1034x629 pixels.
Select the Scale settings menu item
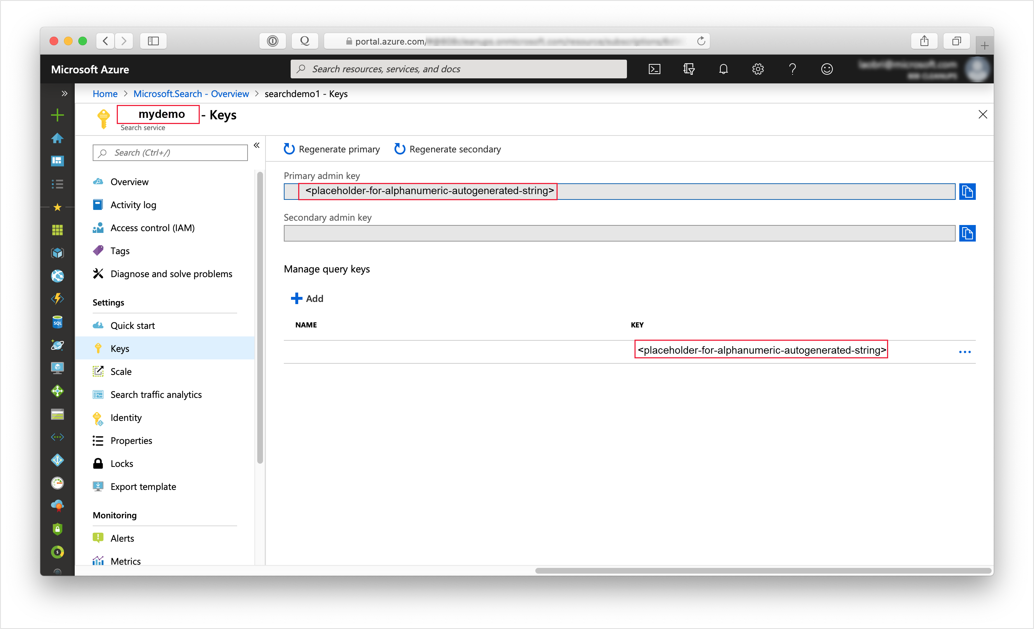click(121, 371)
